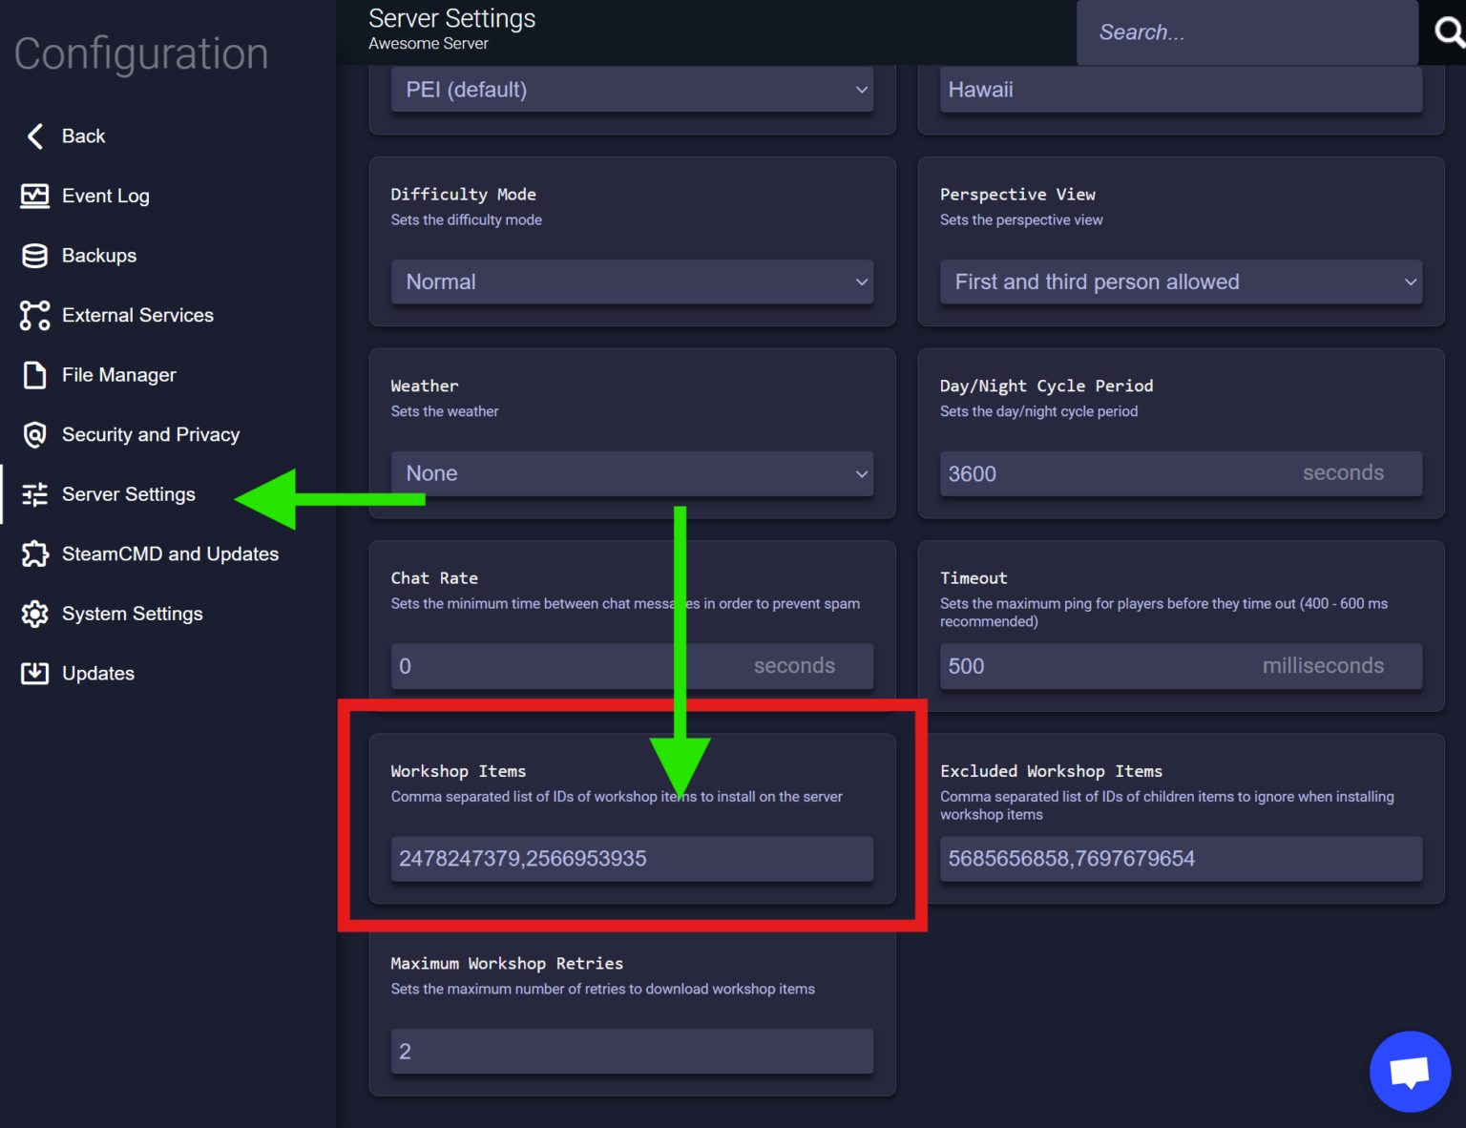
Task: Navigate Back using the chevron
Action: click(x=34, y=136)
